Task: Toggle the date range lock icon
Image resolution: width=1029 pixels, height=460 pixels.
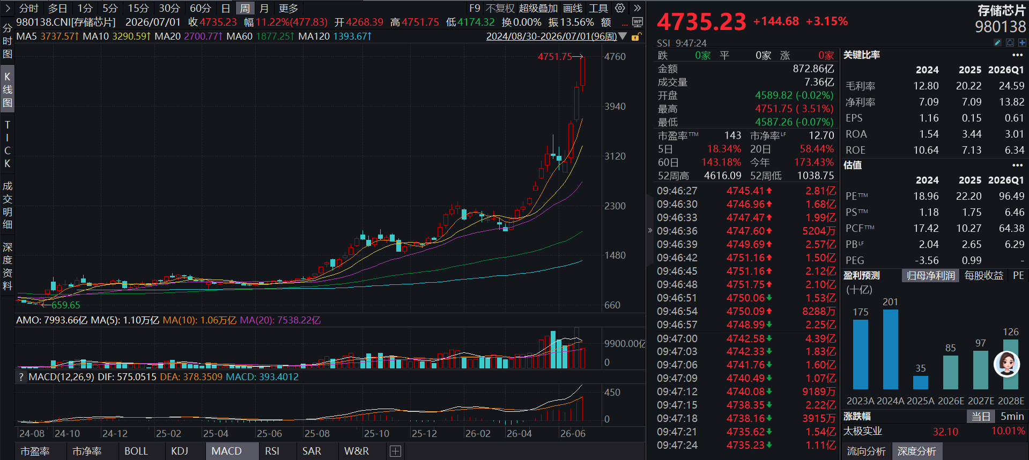Action: pyautogui.click(x=636, y=36)
